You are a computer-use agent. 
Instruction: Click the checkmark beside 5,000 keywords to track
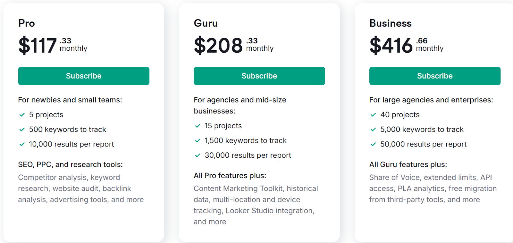point(373,130)
